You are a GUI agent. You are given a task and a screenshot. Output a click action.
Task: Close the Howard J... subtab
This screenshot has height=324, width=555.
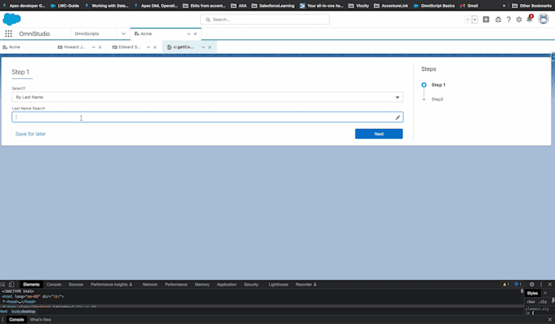coord(100,47)
